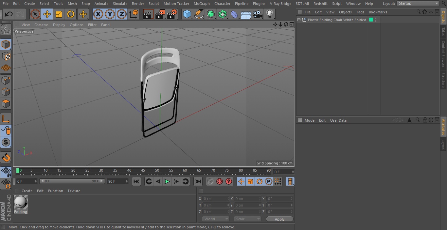The height and width of the screenshot is (230, 447).
Task: Open the MoGraph menu
Action: [202, 4]
